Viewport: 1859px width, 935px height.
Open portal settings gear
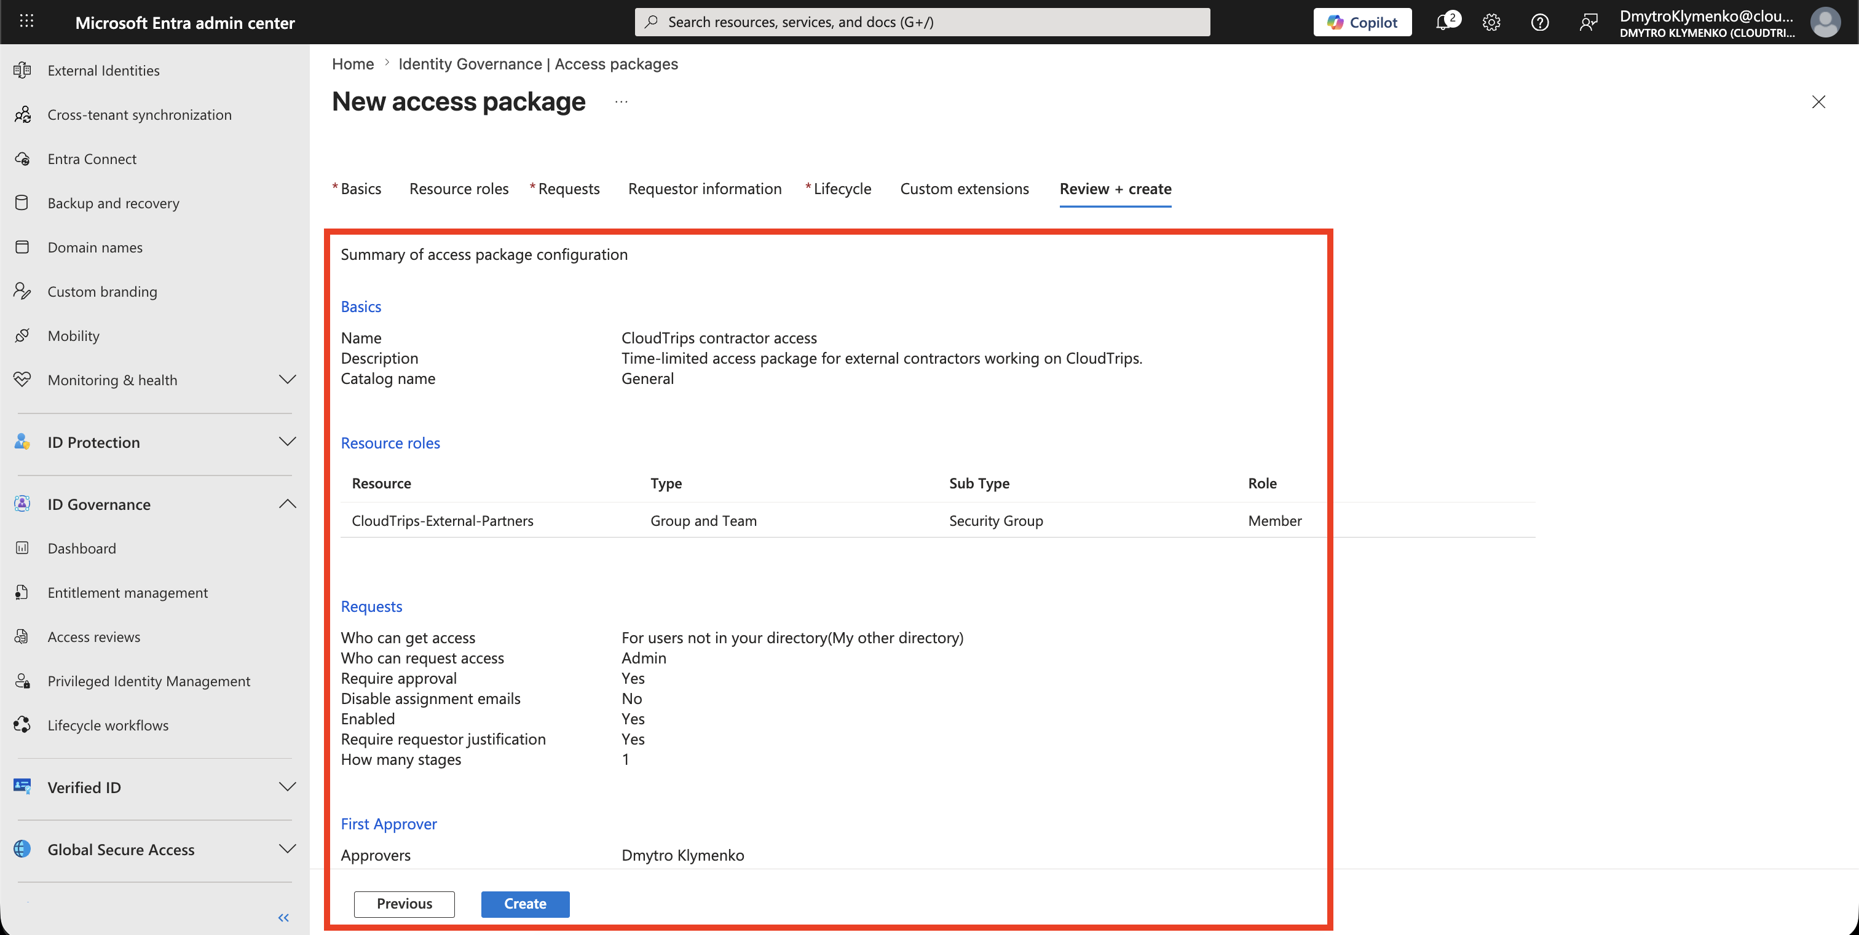1491,22
